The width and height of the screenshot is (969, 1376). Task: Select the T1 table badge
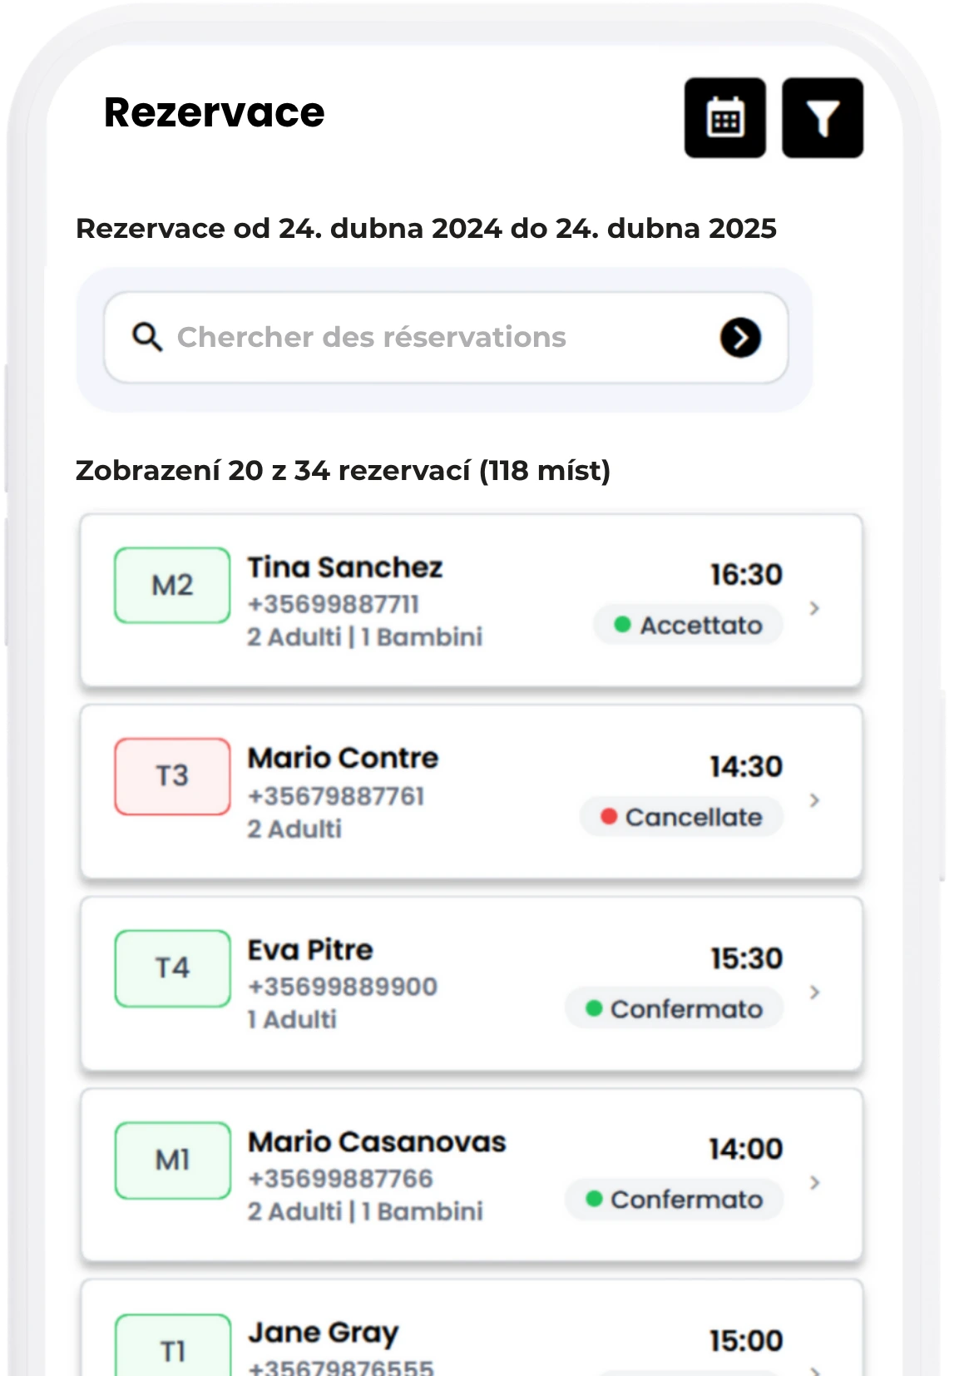click(172, 1346)
